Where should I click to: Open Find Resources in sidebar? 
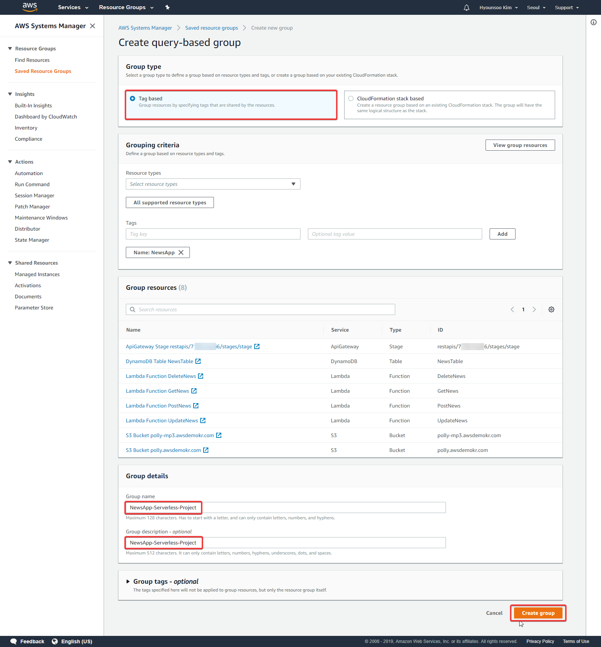(32, 60)
